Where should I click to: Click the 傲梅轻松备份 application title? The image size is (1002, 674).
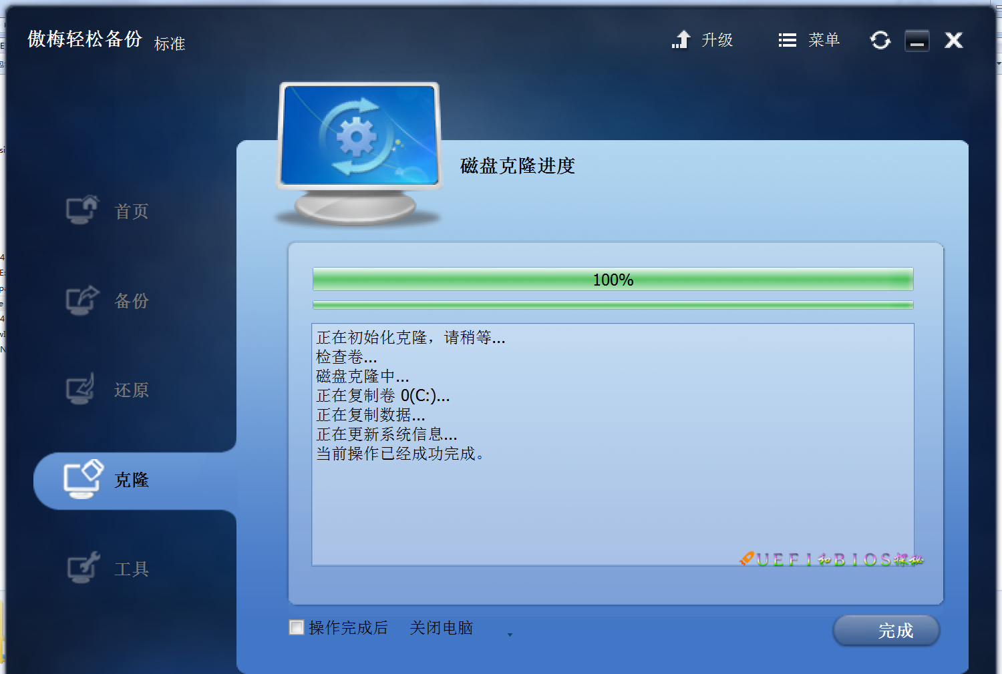(x=85, y=39)
